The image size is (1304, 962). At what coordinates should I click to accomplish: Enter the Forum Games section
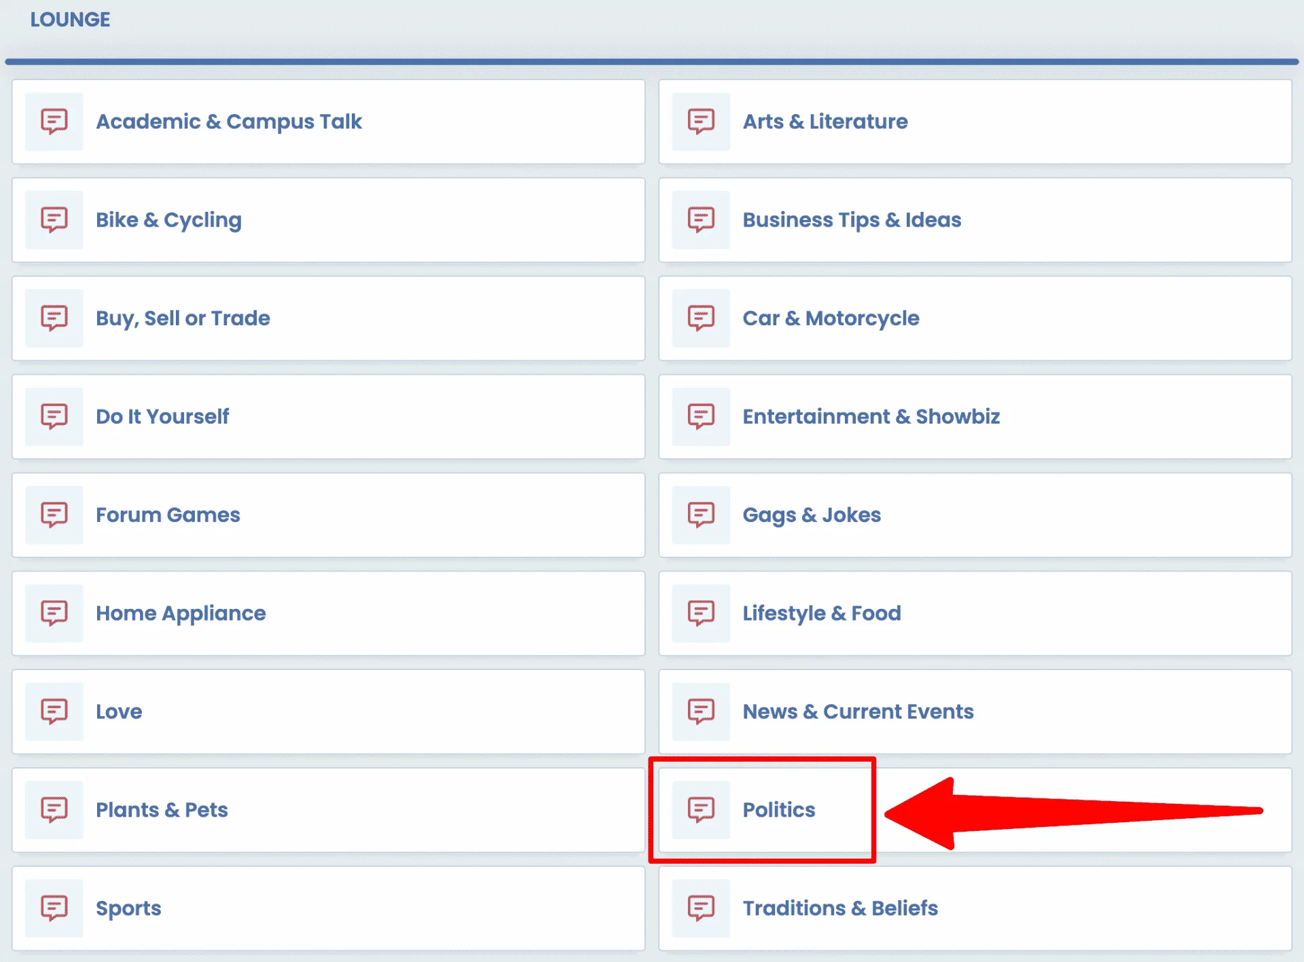168,515
